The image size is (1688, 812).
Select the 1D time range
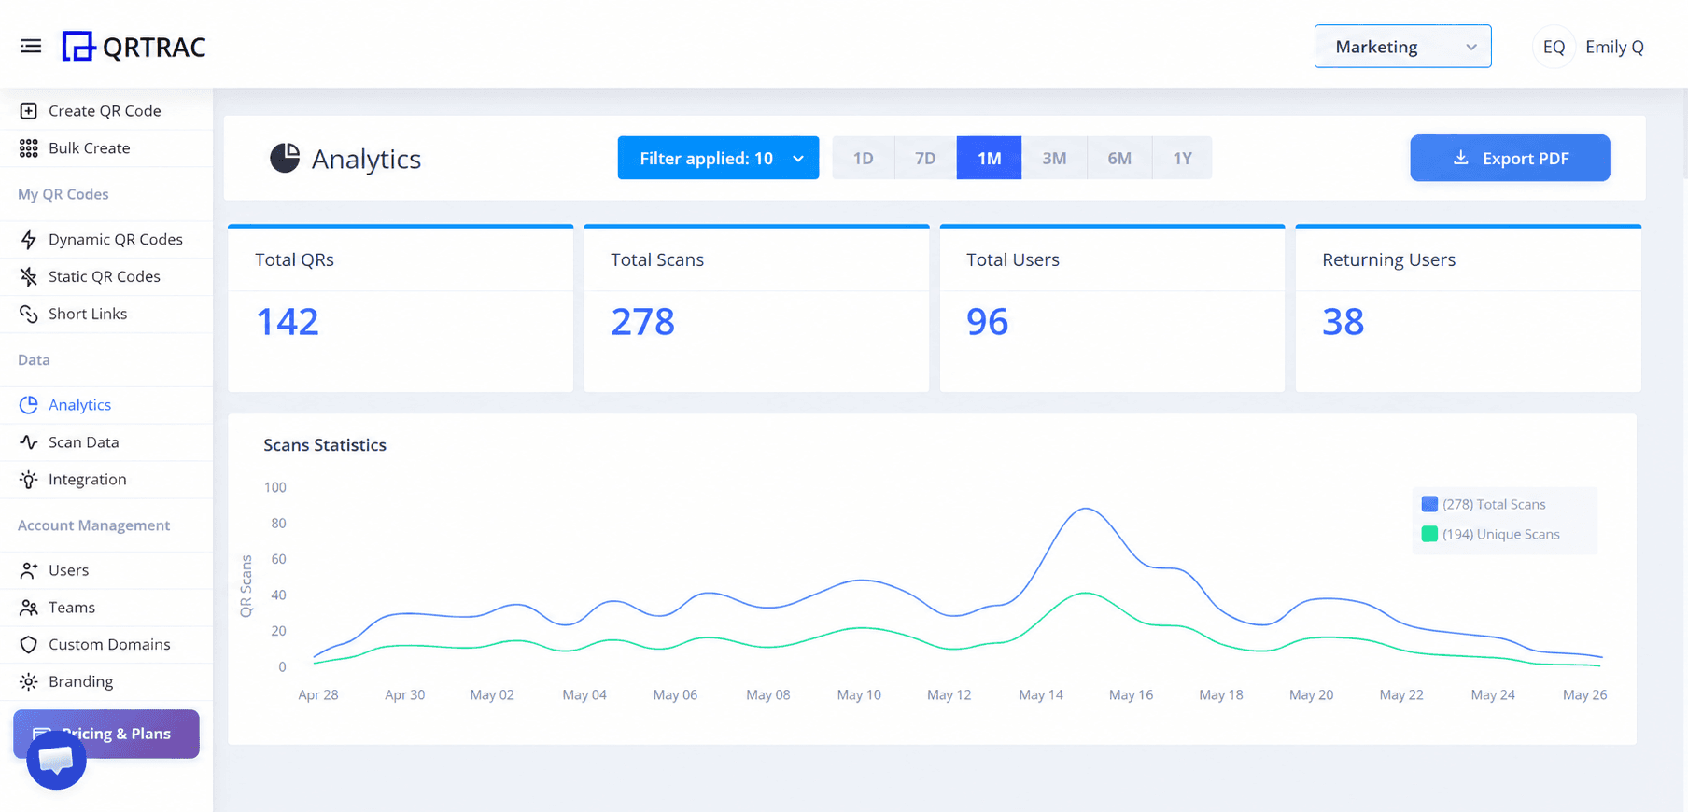click(864, 158)
